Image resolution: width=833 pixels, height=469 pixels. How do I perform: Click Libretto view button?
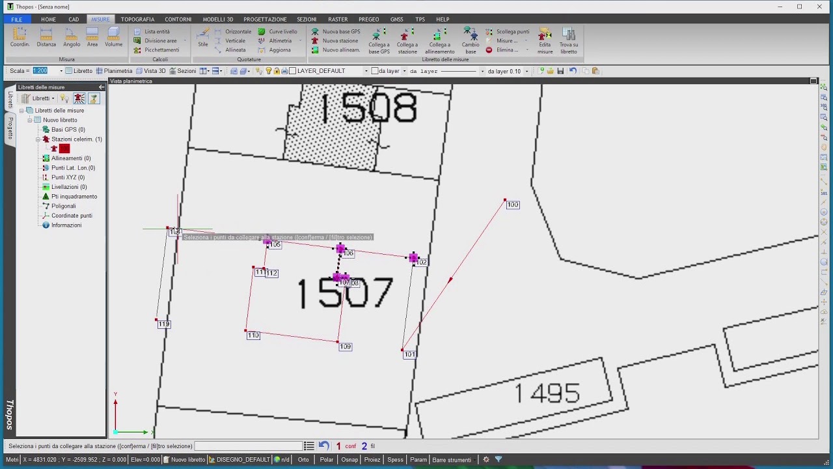click(79, 70)
